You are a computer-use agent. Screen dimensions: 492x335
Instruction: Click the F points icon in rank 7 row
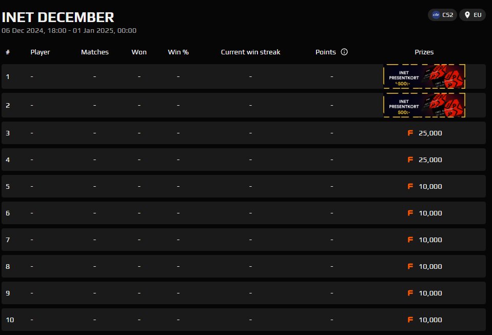tap(410, 240)
